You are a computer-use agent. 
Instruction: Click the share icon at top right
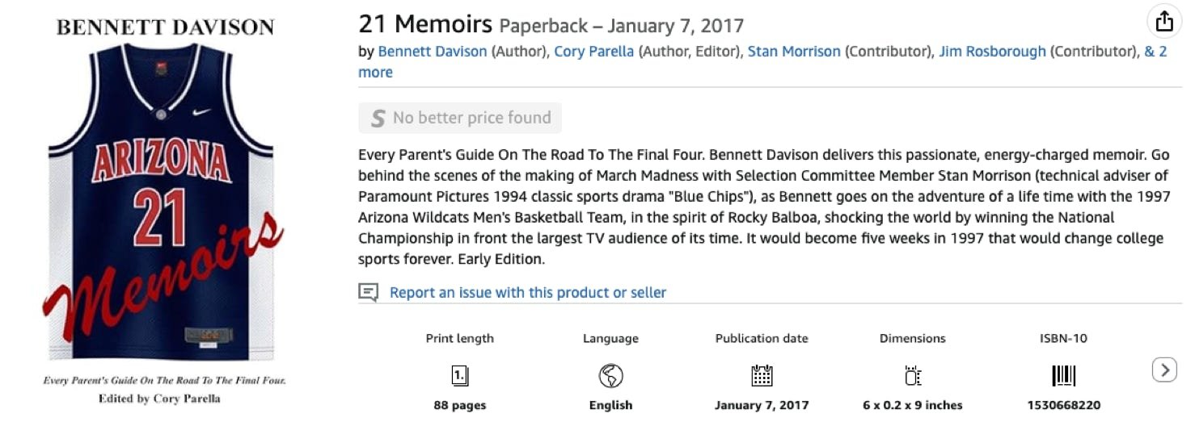(x=1164, y=22)
